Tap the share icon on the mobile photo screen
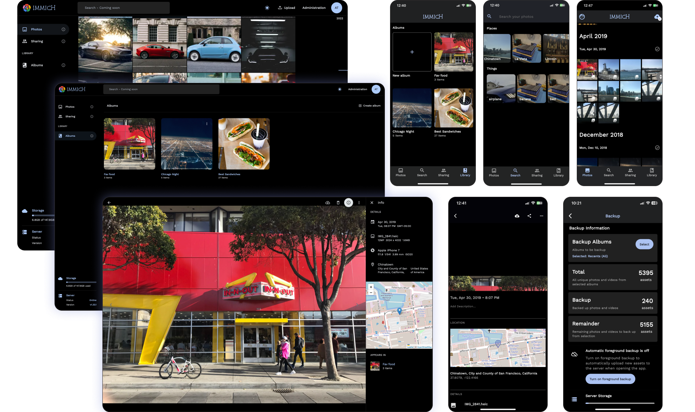 click(x=529, y=216)
